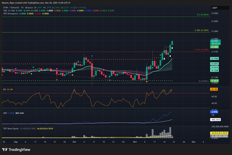
Task: Click the blue OBV 2.99B axis tag
Action: click(x=215, y=112)
